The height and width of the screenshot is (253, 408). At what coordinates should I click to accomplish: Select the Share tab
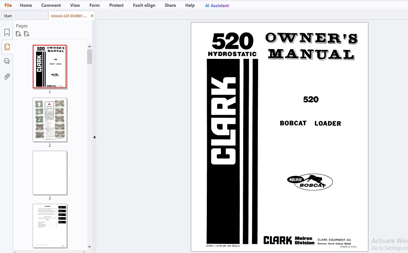pyautogui.click(x=170, y=5)
